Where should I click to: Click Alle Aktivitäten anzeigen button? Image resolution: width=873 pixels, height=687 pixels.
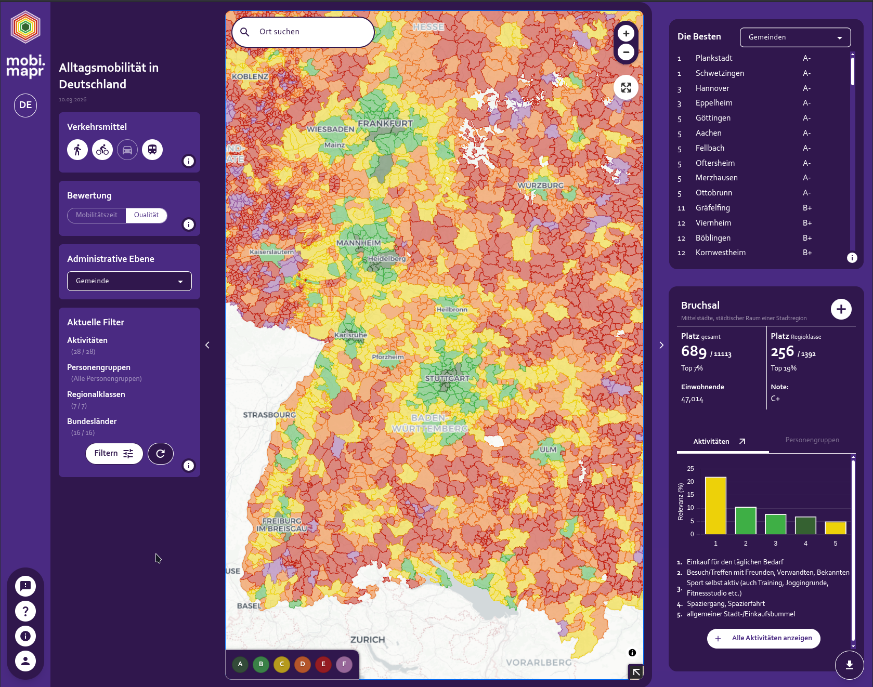click(x=763, y=638)
